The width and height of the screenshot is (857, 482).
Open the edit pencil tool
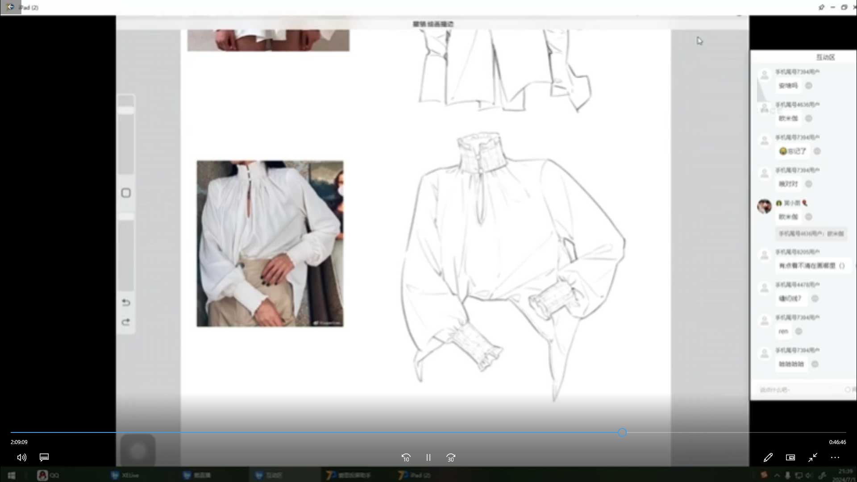pyautogui.click(x=768, y=457)
